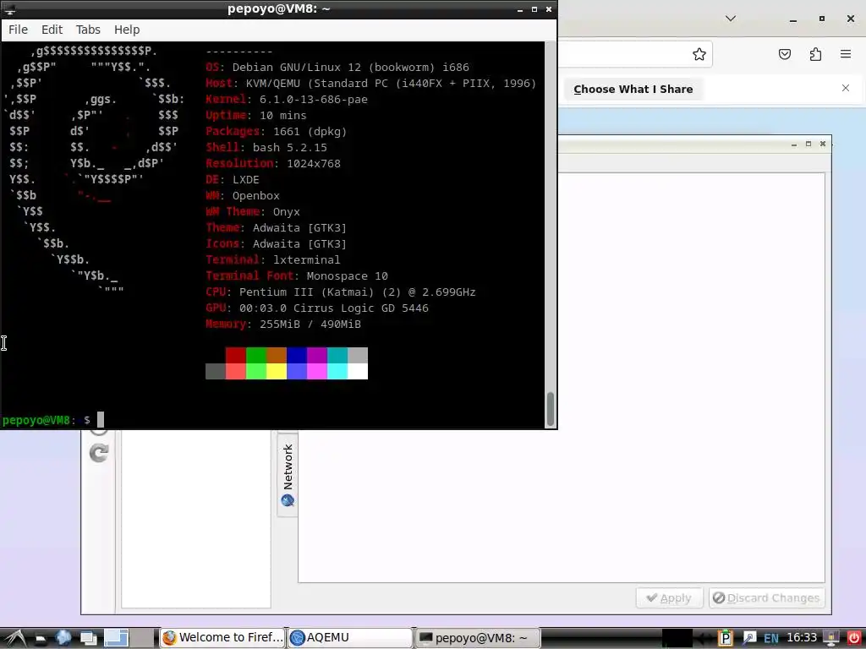This screenshot has width=866, height=649.
Task: Click the yellow color block in neofetch output
Action: click(277, 372)
